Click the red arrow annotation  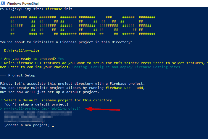[x=103, y=109]
